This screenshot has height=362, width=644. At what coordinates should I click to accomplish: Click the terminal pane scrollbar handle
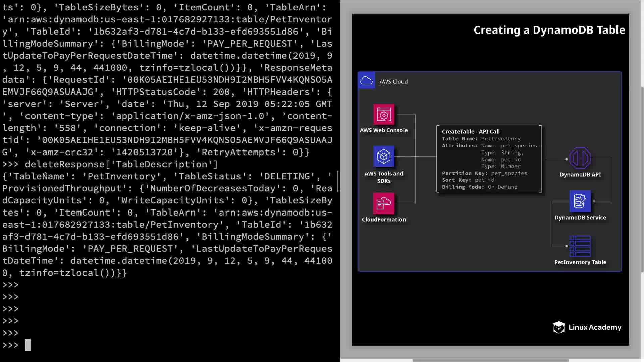point(338,181)
